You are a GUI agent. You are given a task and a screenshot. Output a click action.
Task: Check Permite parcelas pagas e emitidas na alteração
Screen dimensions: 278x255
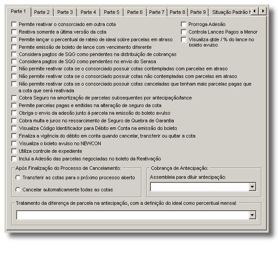(14, 105)
